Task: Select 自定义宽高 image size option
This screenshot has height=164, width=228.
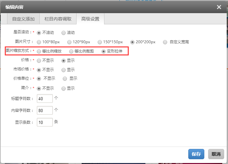Action: pyautogui.click(x=165, y=42)
